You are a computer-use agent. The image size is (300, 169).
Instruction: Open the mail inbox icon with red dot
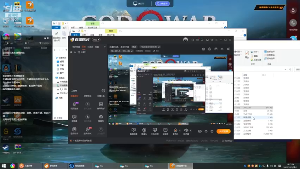point(198,40)
